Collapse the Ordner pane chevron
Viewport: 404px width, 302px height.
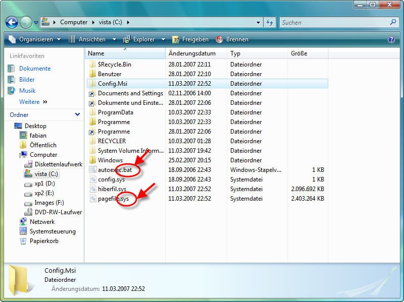click(x=77, y=114)
